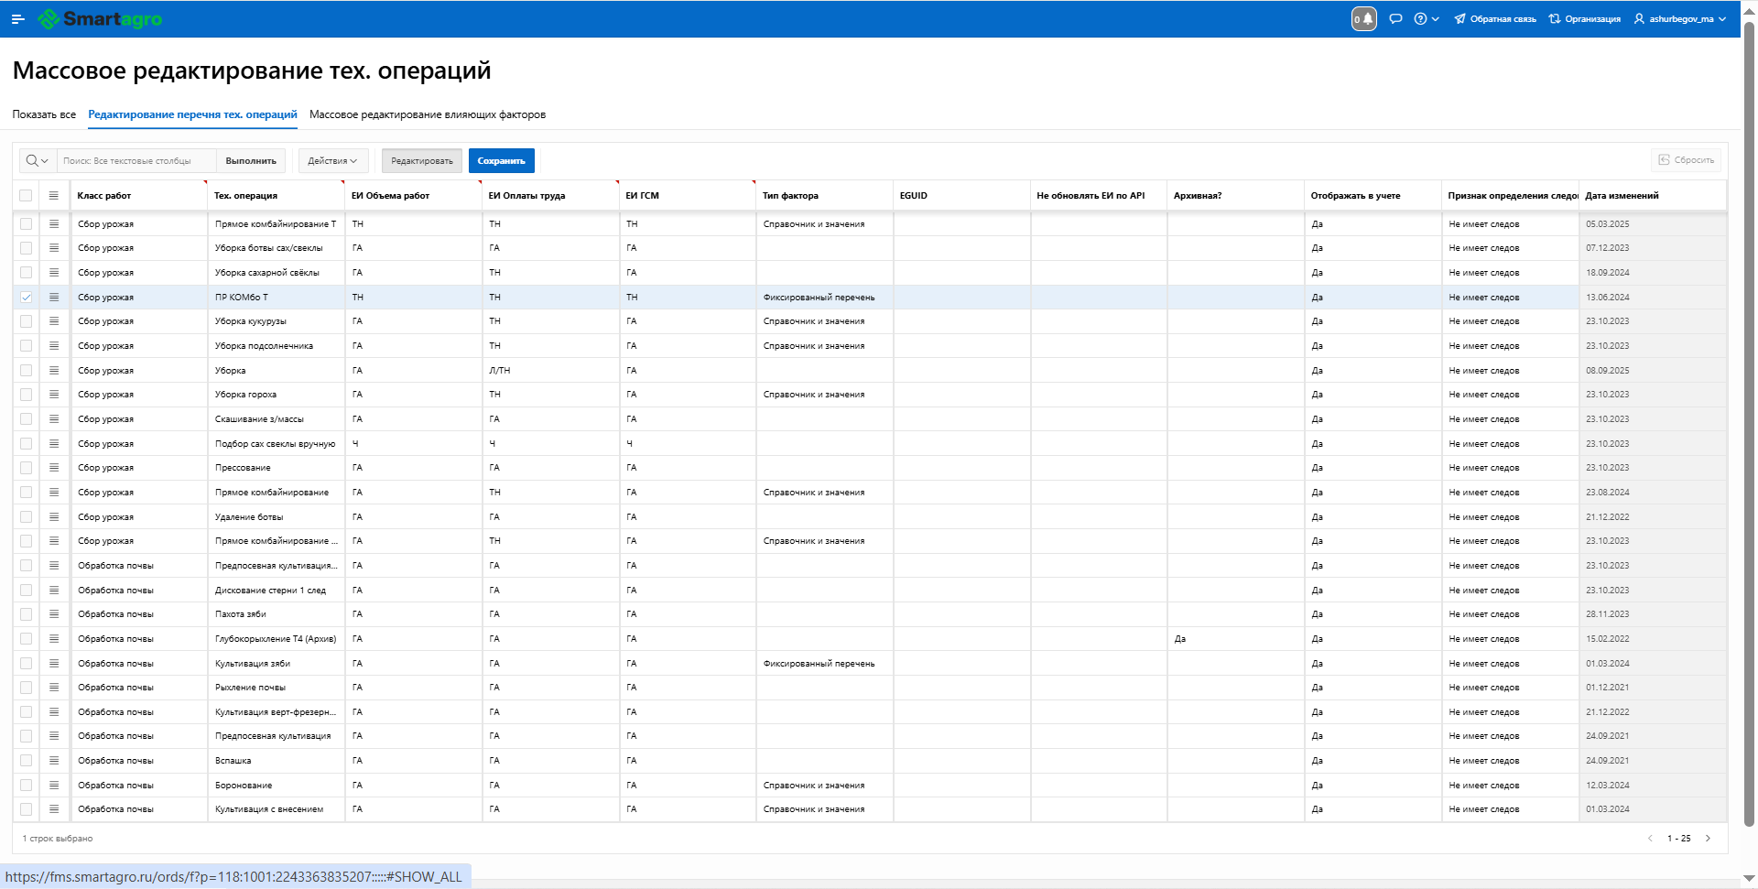1758x889 pixels.
Task: Open the Действия dropdown menu
Action: pos(332,161)
